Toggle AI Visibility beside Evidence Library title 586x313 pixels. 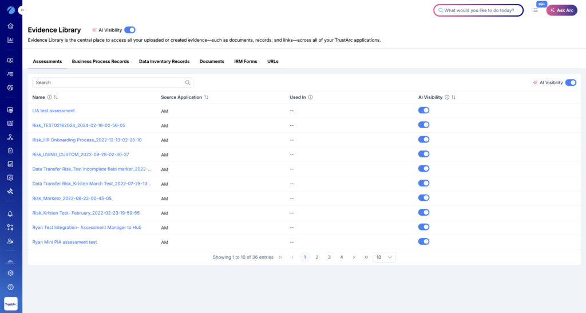point(130,30)
